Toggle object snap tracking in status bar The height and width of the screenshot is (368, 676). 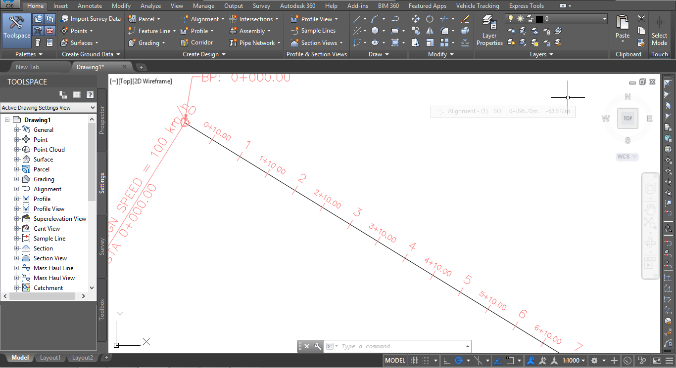(498, 361)
